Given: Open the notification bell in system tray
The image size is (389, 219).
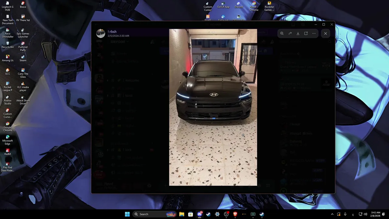Looking at the screenshot, I should click(384, 214).
